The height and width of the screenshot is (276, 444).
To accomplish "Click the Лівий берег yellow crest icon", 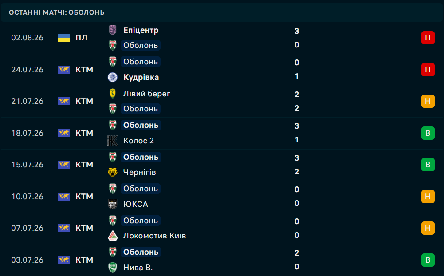I will (x=113, y=94).
